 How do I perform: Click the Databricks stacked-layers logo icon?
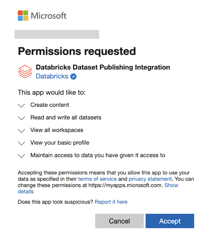tap(25, 71)
